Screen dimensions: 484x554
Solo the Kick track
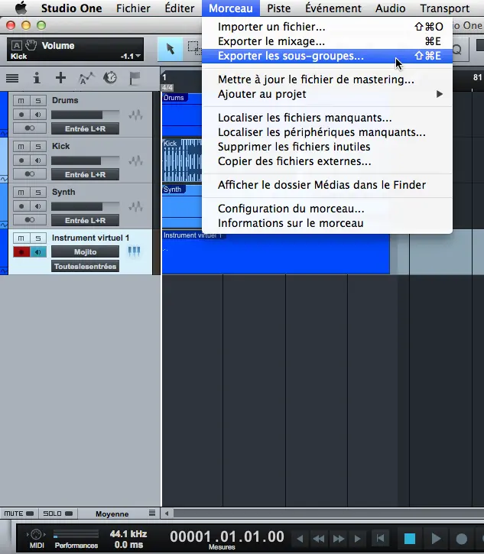(37, 147)
